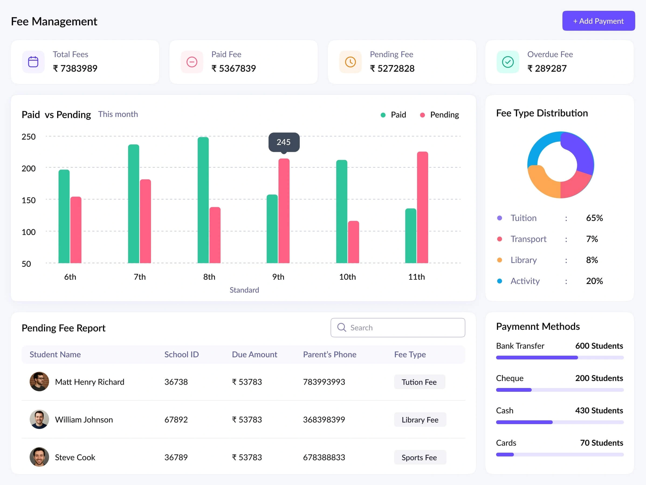
Task: Open the This month period selector
Action: 118,114
